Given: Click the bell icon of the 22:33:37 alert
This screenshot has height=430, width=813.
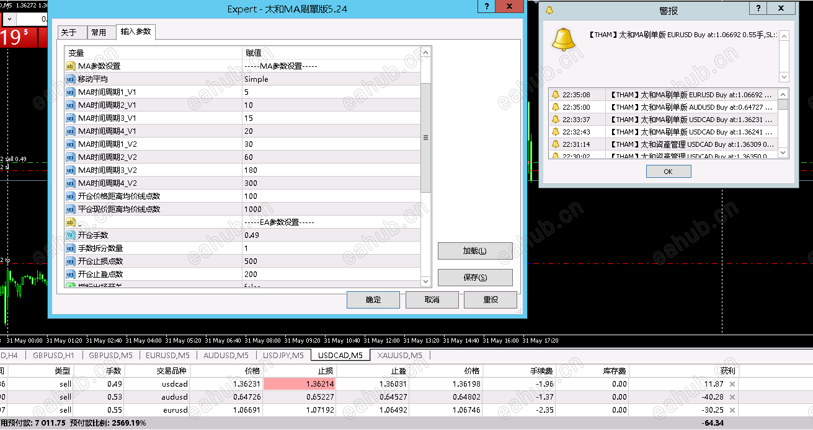Looking at the screenshot, I should [556, 120].
